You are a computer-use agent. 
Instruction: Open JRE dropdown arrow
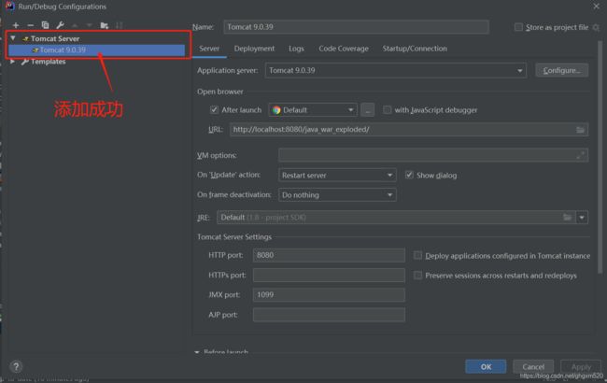tap(582, 218)
